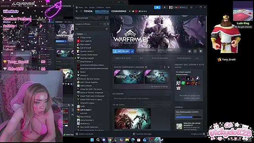Select Left 4 Dead 2 in library
The width and height of the screenshot is (254, 143).
tap(86, 110)
